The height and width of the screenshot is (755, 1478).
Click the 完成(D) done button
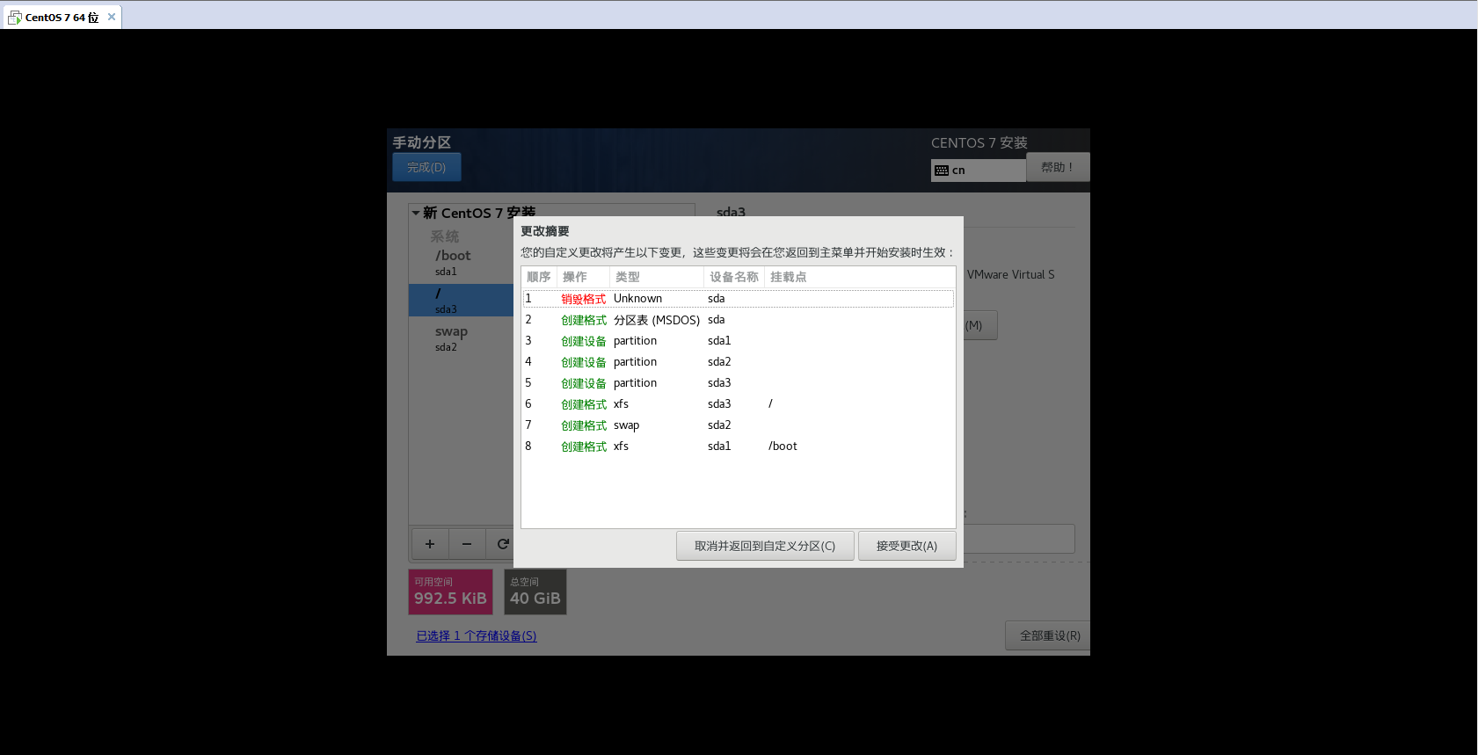pyautogui.click(x=426, y=167)
